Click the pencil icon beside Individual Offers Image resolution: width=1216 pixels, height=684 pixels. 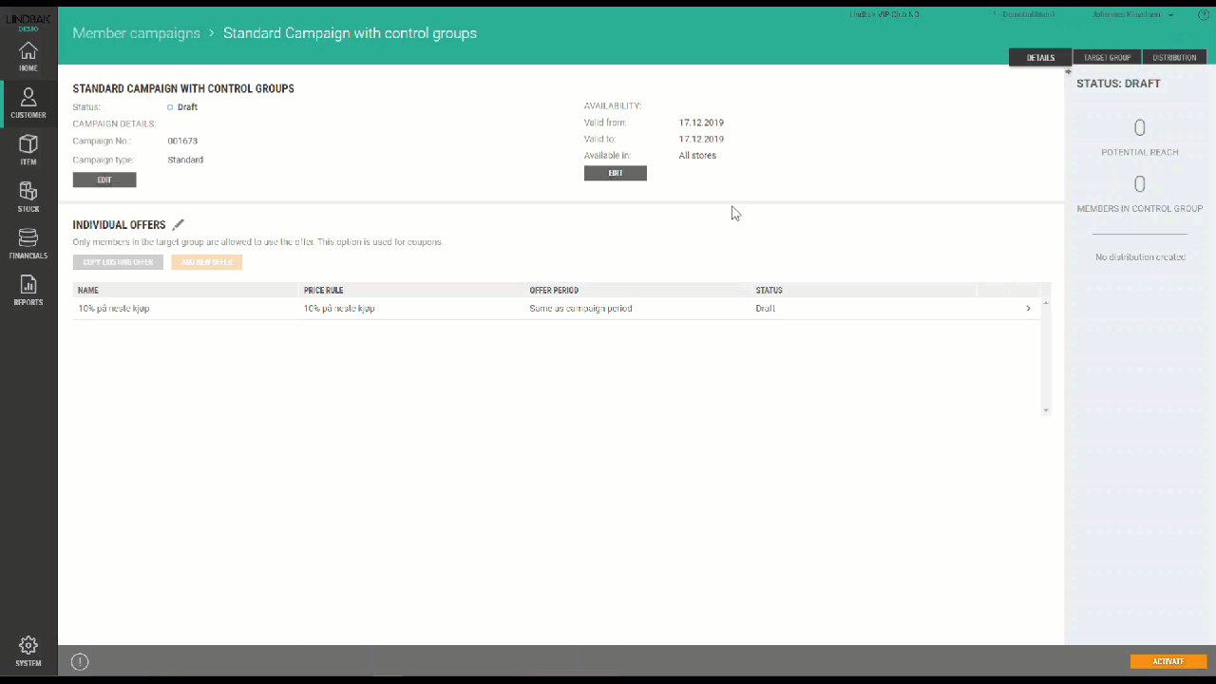click(x=178, y=225)
